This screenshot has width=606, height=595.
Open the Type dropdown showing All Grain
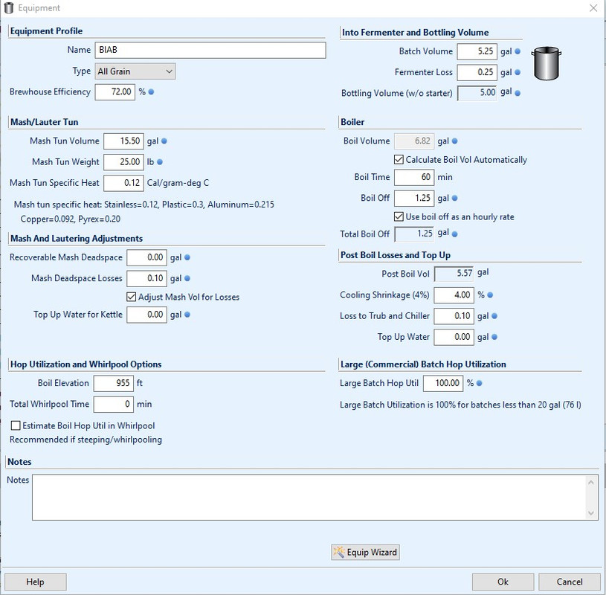point(135,71)
